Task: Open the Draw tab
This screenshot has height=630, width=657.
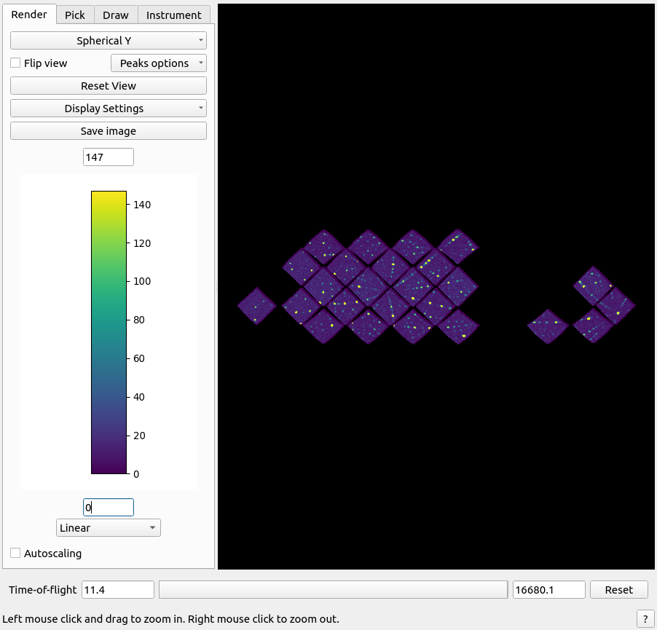Action: 115,15
